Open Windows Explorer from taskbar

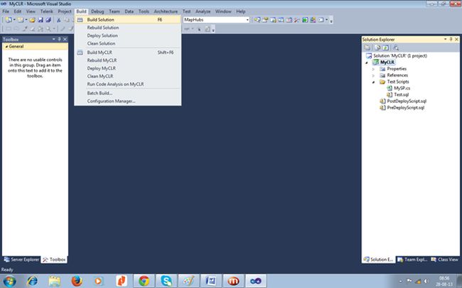click(x=55, y=281)
